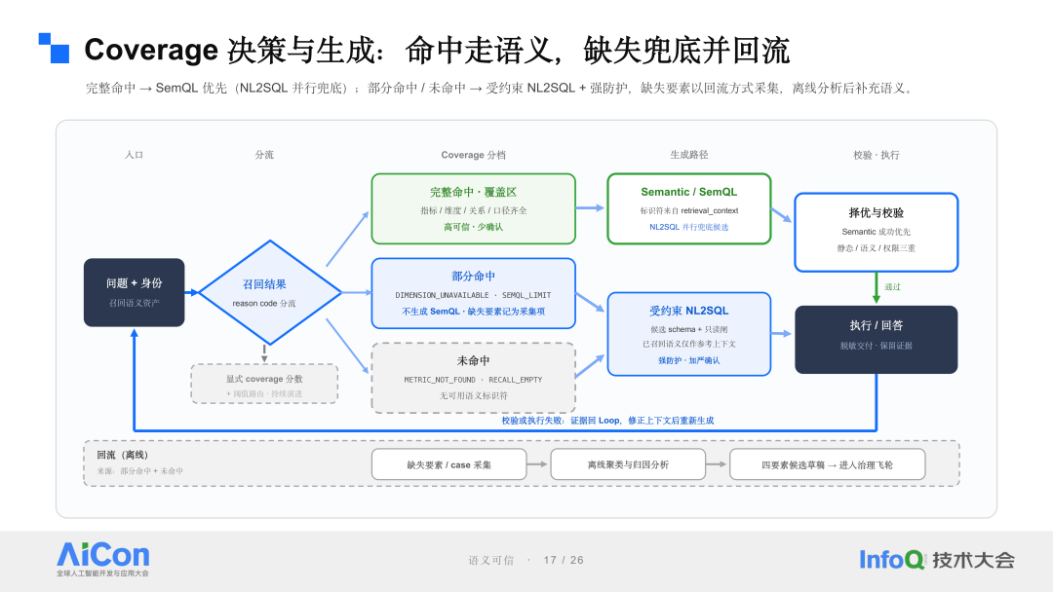Screen dimensions: 1053x592
Task: Click the 入口 column header
Action: [x=134, y=155]
